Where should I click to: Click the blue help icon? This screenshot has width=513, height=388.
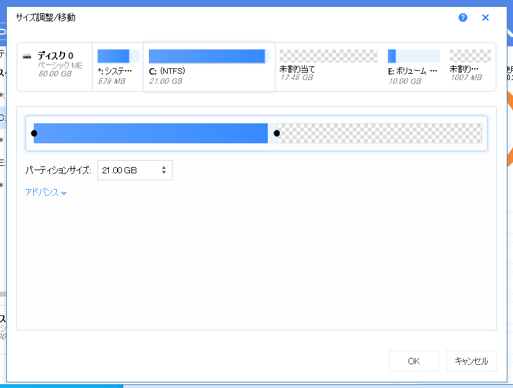point(462,18)
